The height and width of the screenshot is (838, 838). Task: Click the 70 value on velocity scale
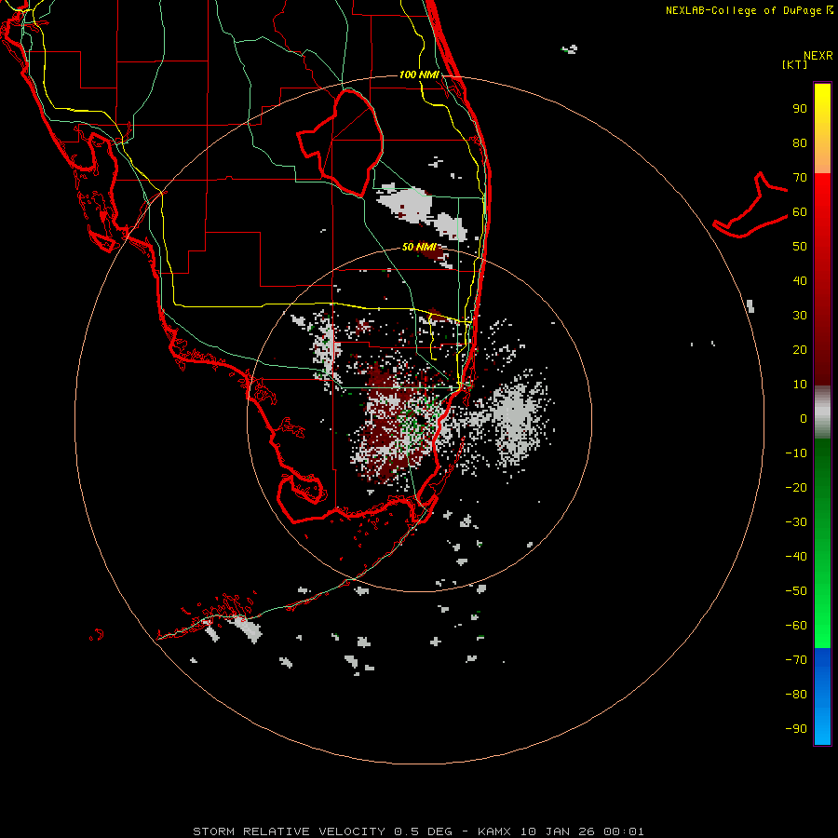[x=800, y=178]
